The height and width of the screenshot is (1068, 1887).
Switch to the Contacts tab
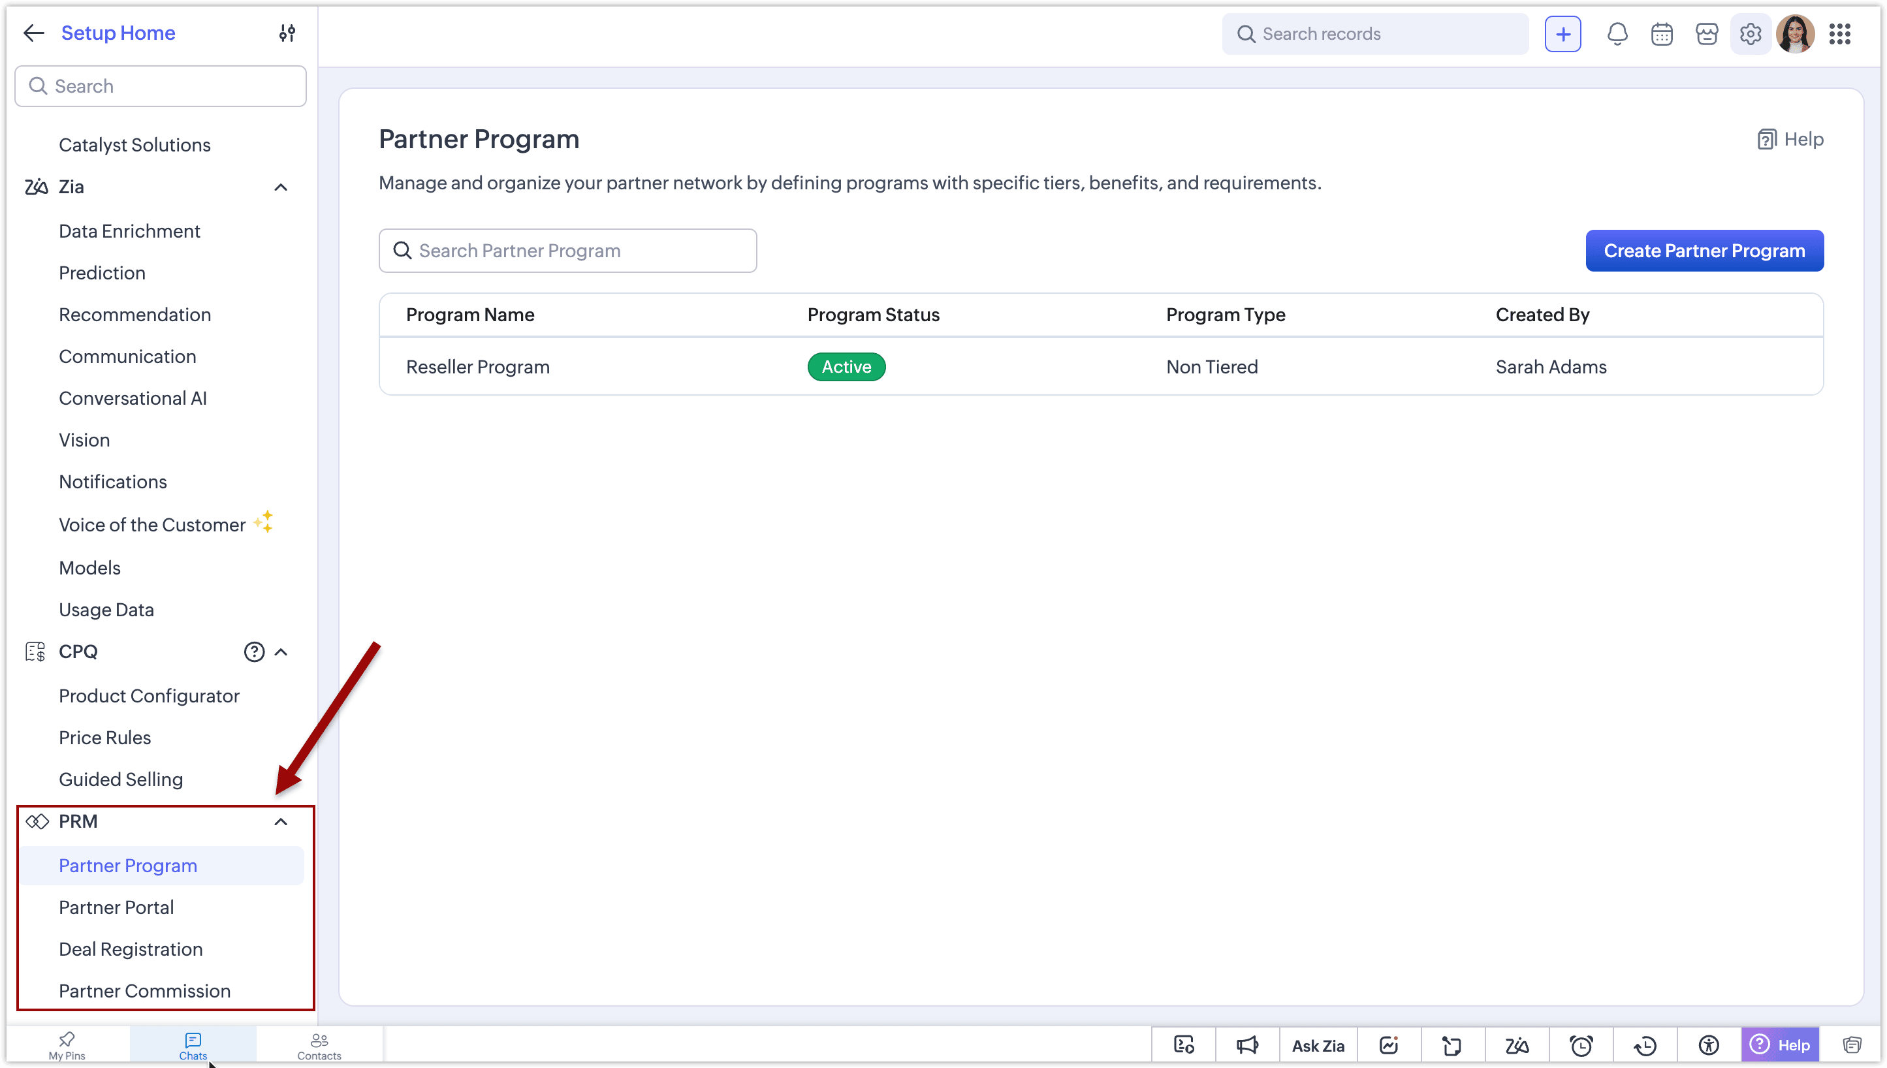[x=319, y=1045]
